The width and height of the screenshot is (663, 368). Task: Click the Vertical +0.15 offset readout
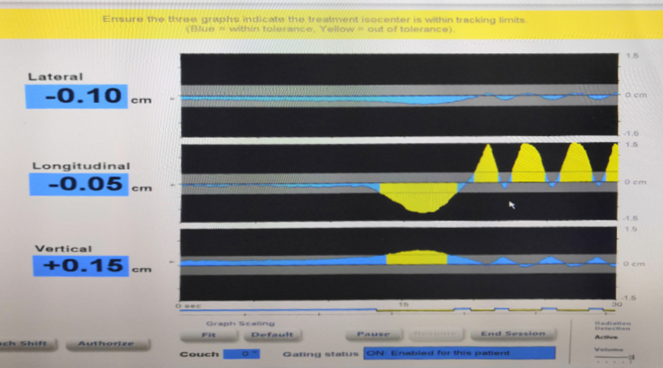[x=77, y=266]
